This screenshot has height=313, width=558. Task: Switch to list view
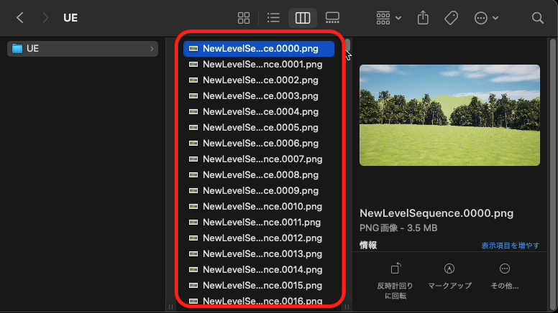(x=273, y=18)
